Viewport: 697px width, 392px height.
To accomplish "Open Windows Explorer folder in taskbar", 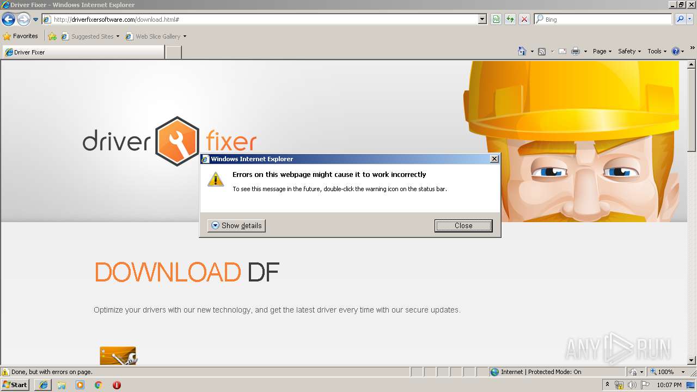I will tap(62, 385).
